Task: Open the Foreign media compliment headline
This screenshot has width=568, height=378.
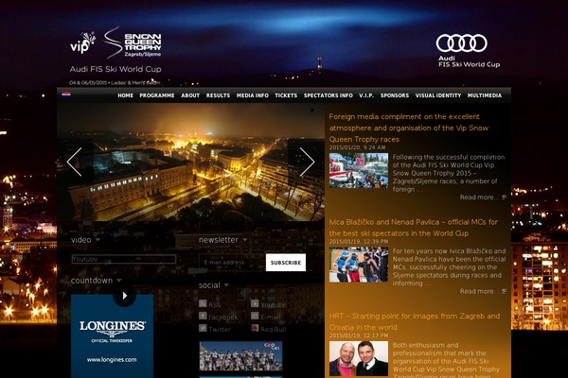Action: click(409, 128)
